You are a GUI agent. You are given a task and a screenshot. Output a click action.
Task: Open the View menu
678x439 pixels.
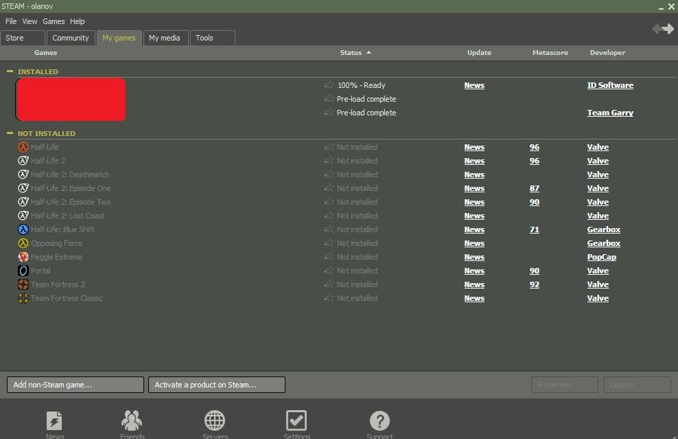(30, 21)
